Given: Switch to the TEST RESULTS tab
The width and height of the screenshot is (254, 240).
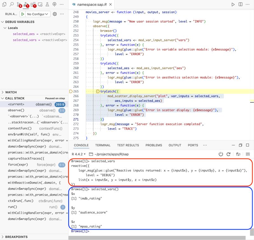Looking at the screenshot, I should (x=128, y=145).
